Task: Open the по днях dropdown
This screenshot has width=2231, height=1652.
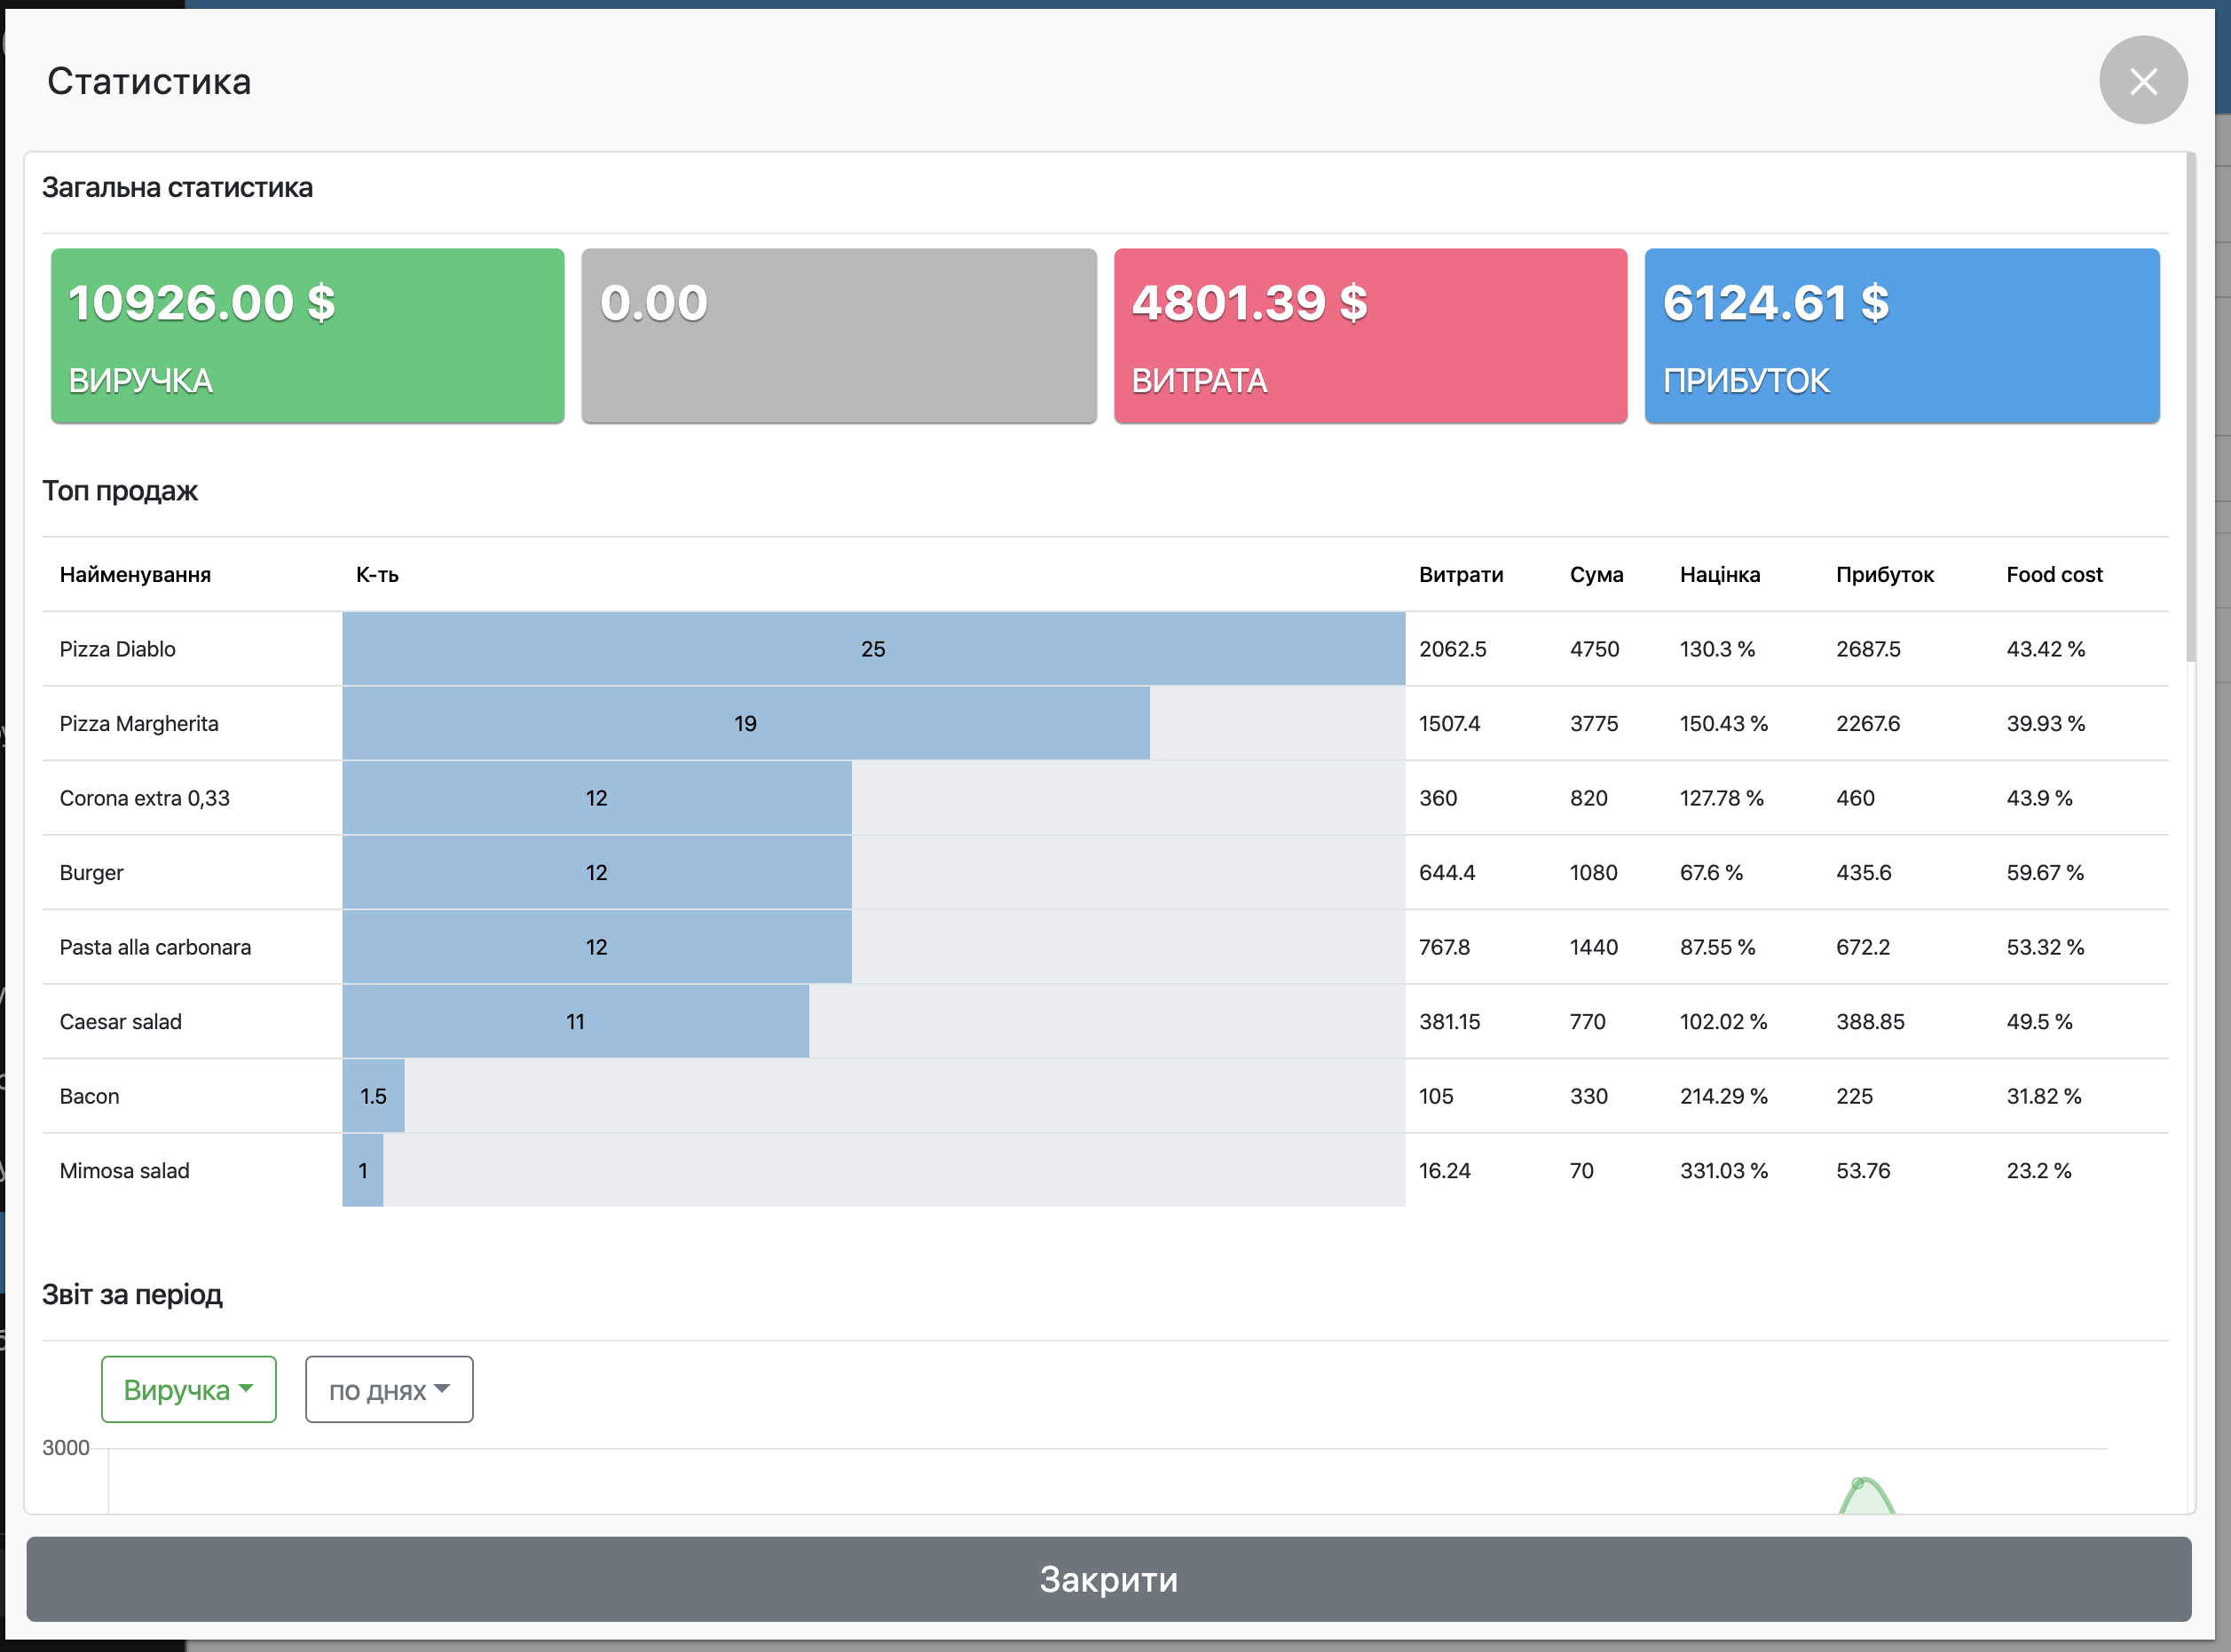Action: [388, 1389]
